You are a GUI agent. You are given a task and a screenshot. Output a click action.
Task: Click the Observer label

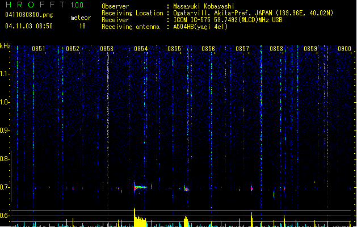115,6
